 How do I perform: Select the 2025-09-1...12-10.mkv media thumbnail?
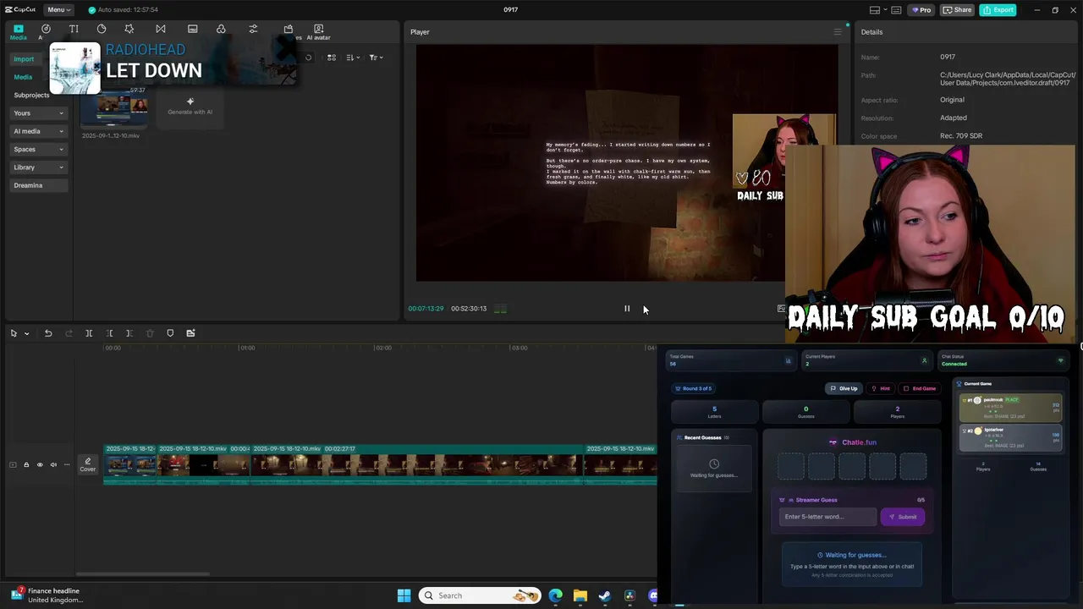point(114,109)
